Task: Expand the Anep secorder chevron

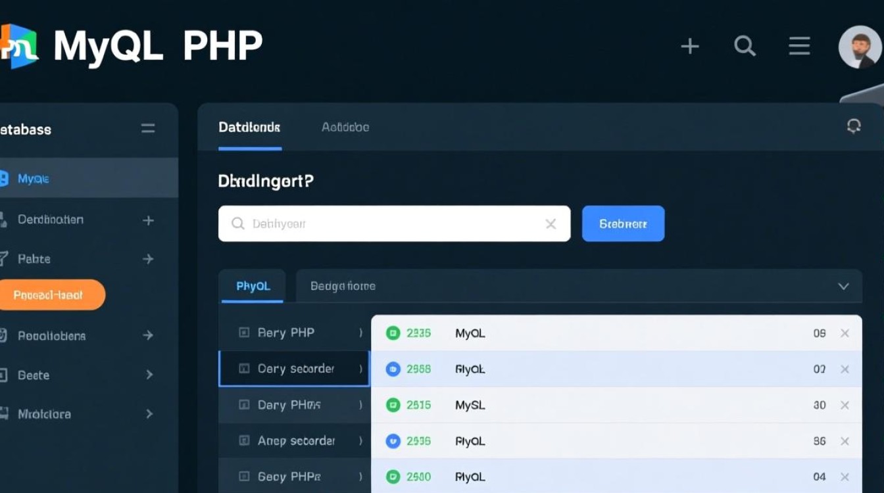Action: click(x=360, y=440)
